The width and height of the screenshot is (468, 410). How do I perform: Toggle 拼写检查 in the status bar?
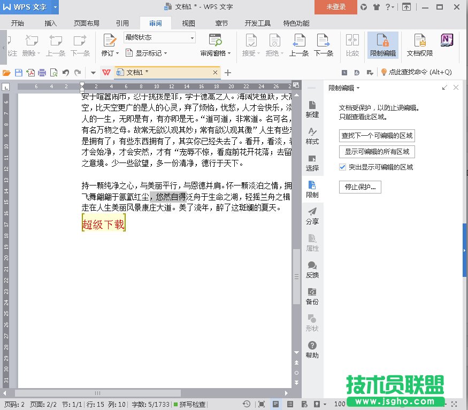189,404
